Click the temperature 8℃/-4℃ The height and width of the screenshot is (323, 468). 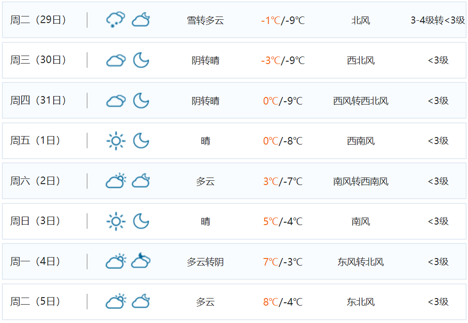282,302
